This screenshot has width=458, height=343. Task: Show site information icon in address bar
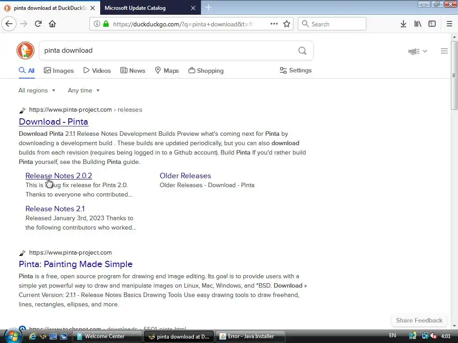point(97,24)
